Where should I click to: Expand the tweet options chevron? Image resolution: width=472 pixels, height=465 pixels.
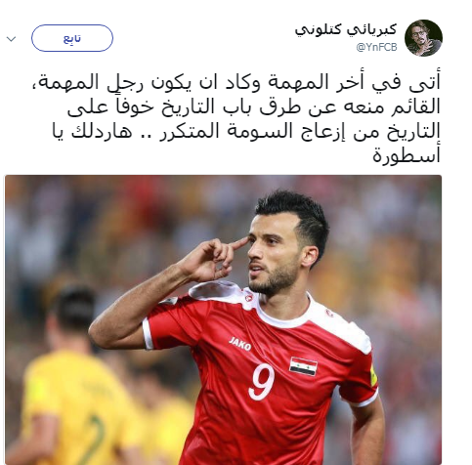[x=12, y=39]
